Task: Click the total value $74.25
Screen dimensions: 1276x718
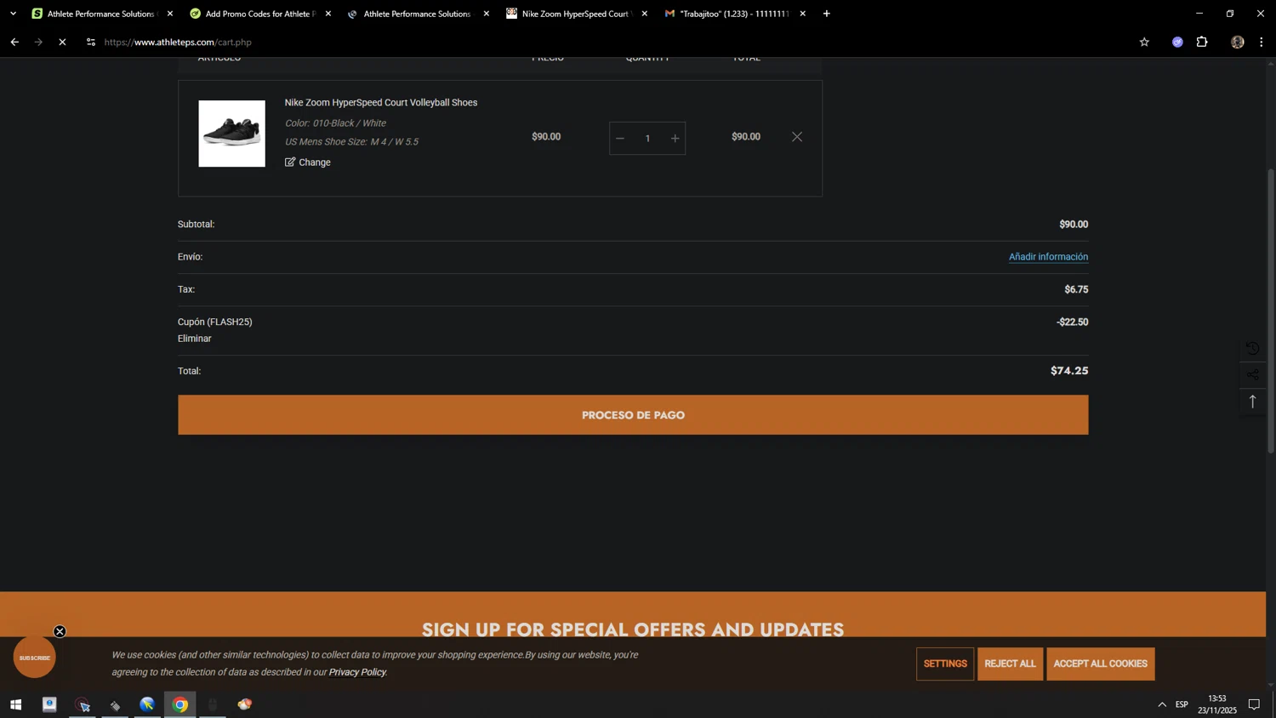Action: pyautogui.click(x=1069, y=371)
